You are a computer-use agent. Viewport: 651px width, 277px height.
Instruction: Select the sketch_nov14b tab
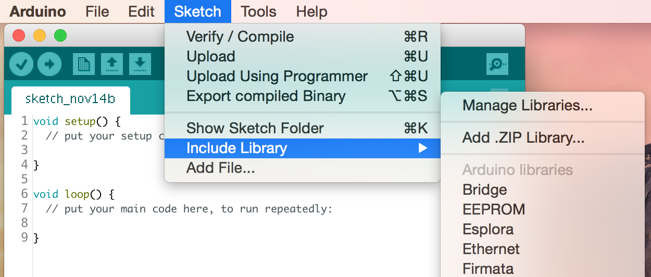[70, 99]
